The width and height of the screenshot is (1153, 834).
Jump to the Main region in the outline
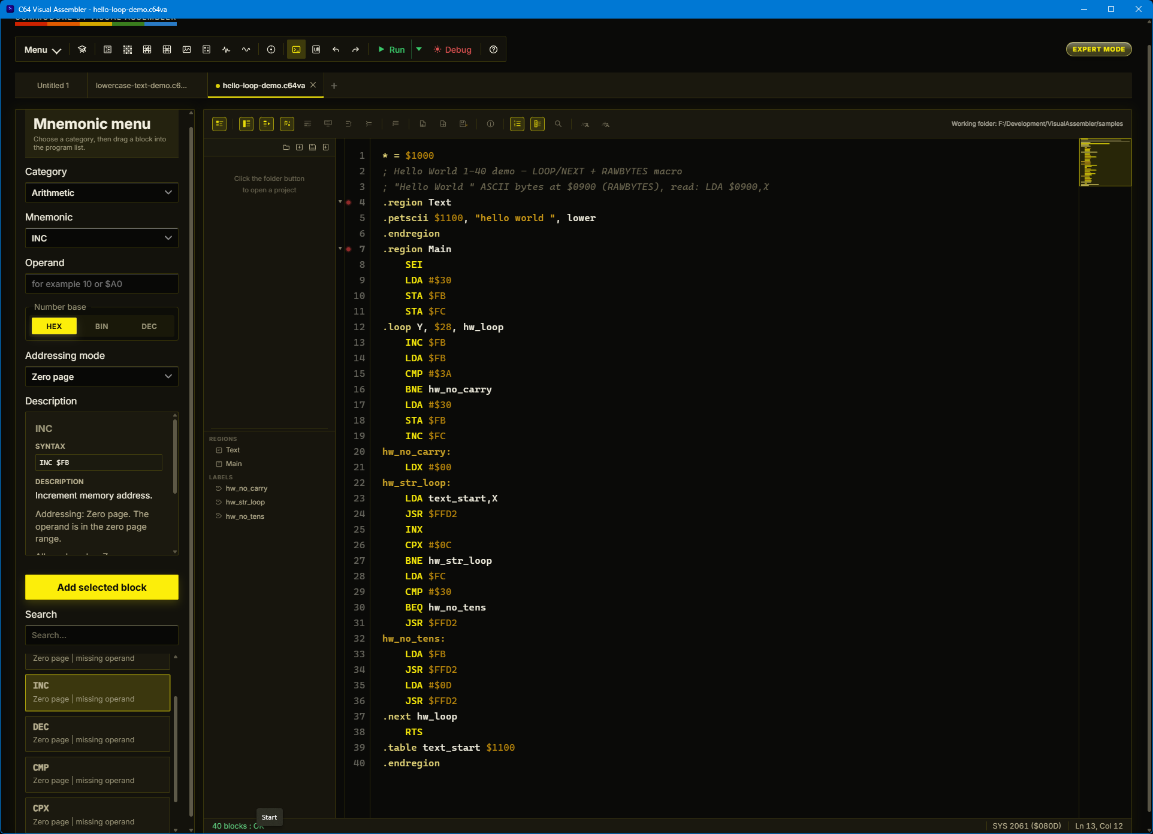click(x=234, y=464)
